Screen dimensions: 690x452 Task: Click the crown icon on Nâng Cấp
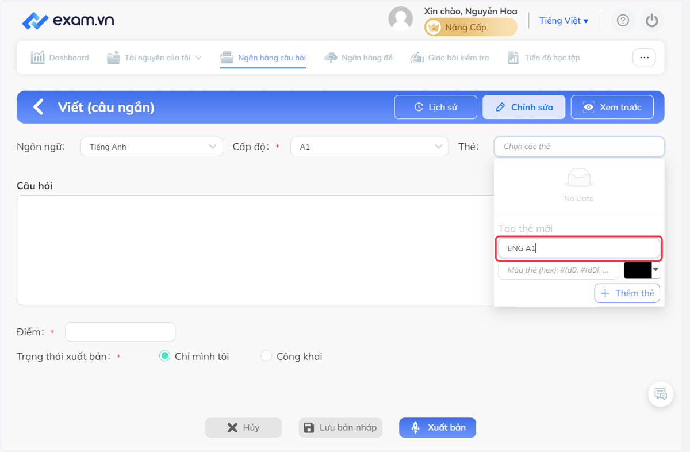(x=434, y=27)
